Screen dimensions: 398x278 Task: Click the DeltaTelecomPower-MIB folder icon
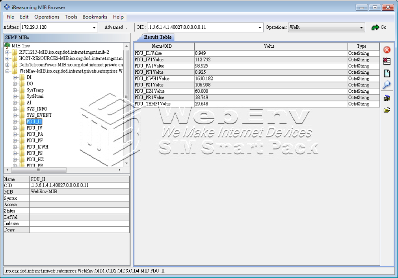pos(15,65)
